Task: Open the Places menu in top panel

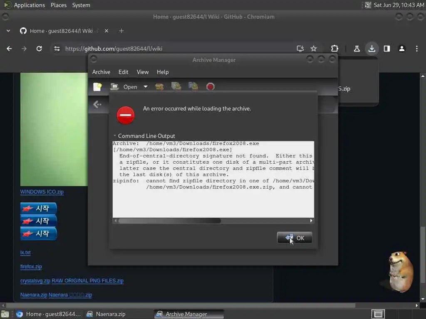Action: (59, 5)
